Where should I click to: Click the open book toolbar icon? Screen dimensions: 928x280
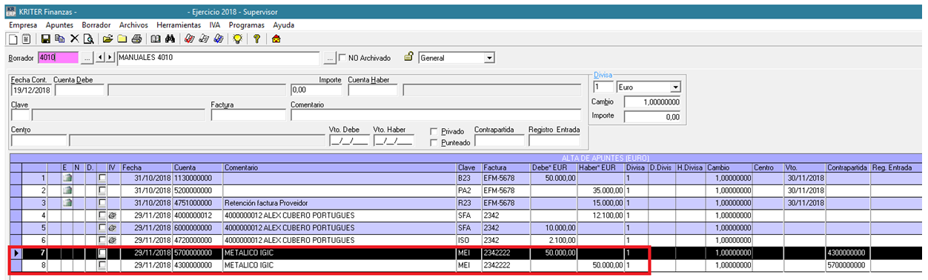tap(156, 39)
